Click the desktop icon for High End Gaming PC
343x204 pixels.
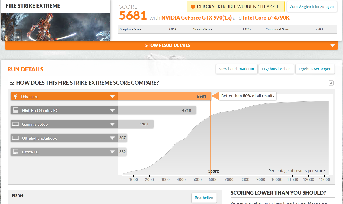[16, 110]
